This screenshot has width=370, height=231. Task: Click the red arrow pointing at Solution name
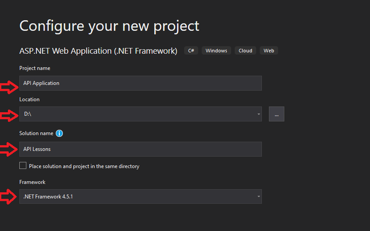[x=9, y=149]
